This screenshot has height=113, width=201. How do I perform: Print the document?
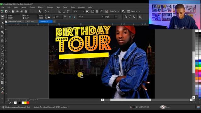[26, 11]
